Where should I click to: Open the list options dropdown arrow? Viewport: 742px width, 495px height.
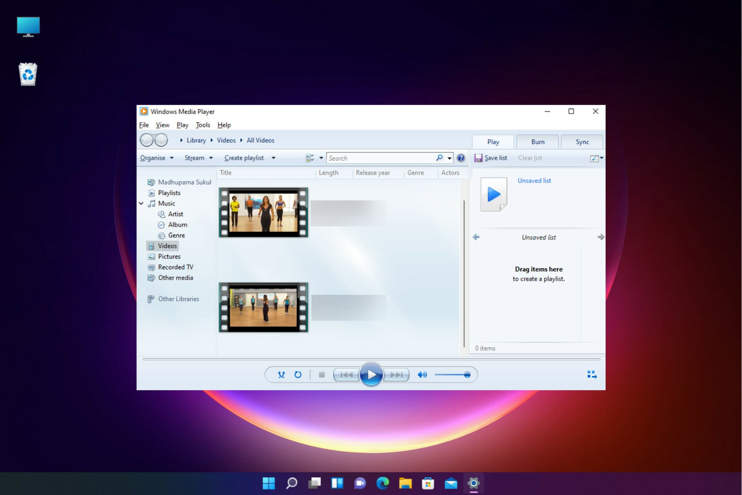(601, 158)
